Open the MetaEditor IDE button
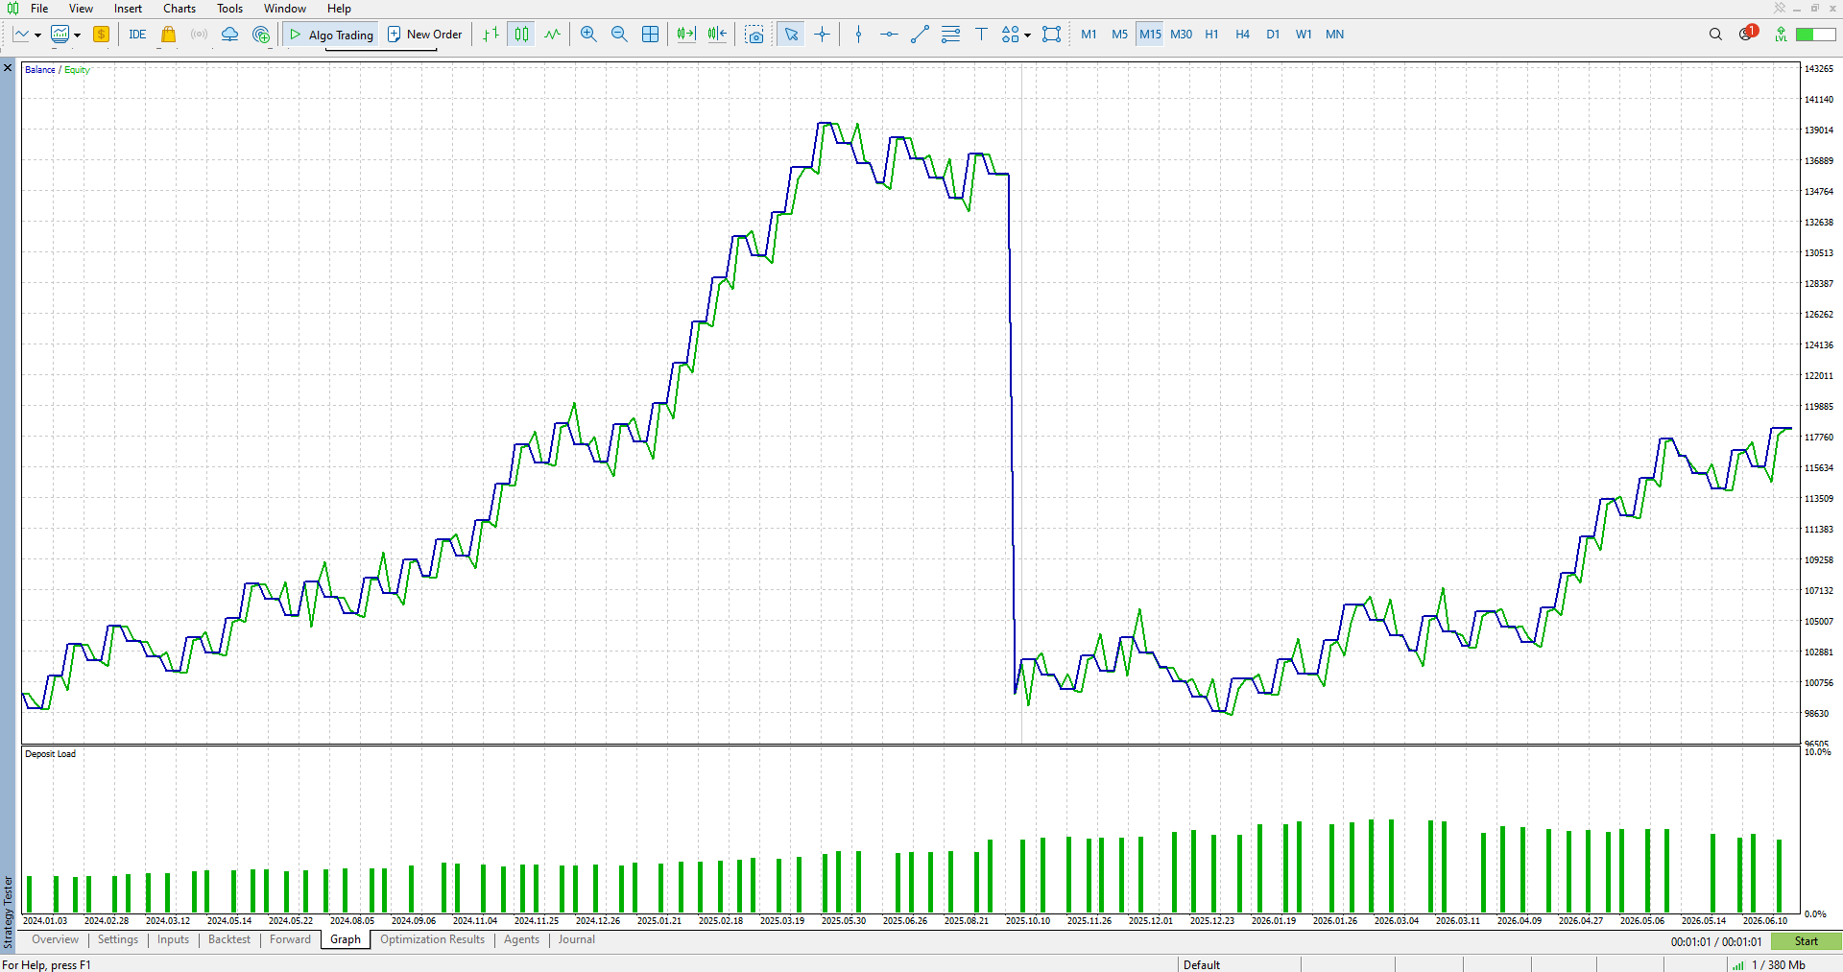The height and width of the screenshot is (972, 1843). click(137, 35)
